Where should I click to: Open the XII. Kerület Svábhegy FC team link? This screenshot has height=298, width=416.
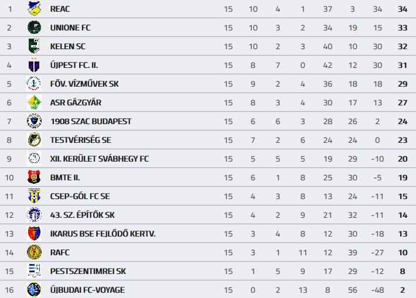click(99, 159)
